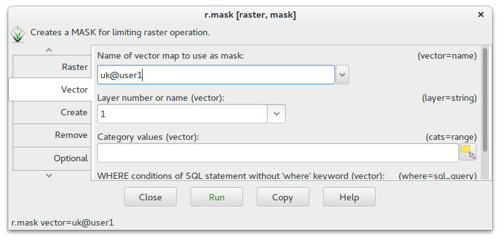Click the '(cats=range)' parameter hint
503x240 pixels.
click(x=451, y=137)
